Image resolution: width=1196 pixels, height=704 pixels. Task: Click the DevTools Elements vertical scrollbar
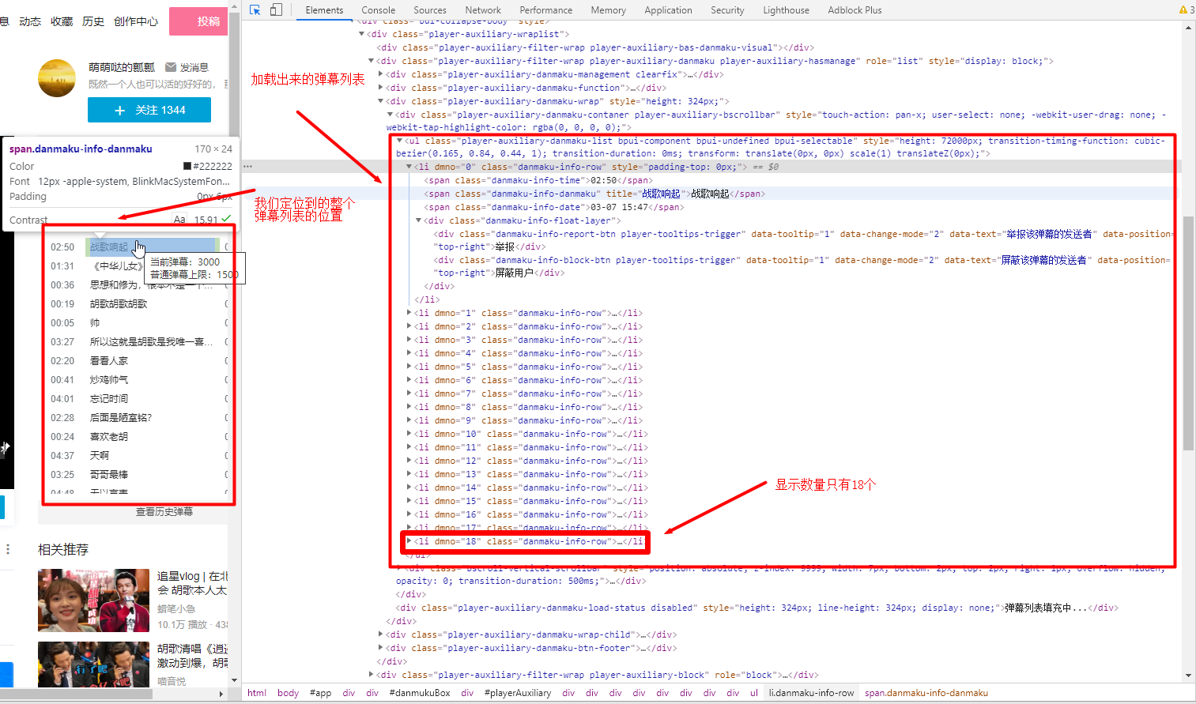1188,332
